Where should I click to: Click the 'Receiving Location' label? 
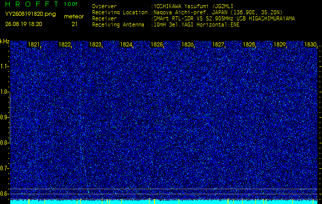[120, 12]
